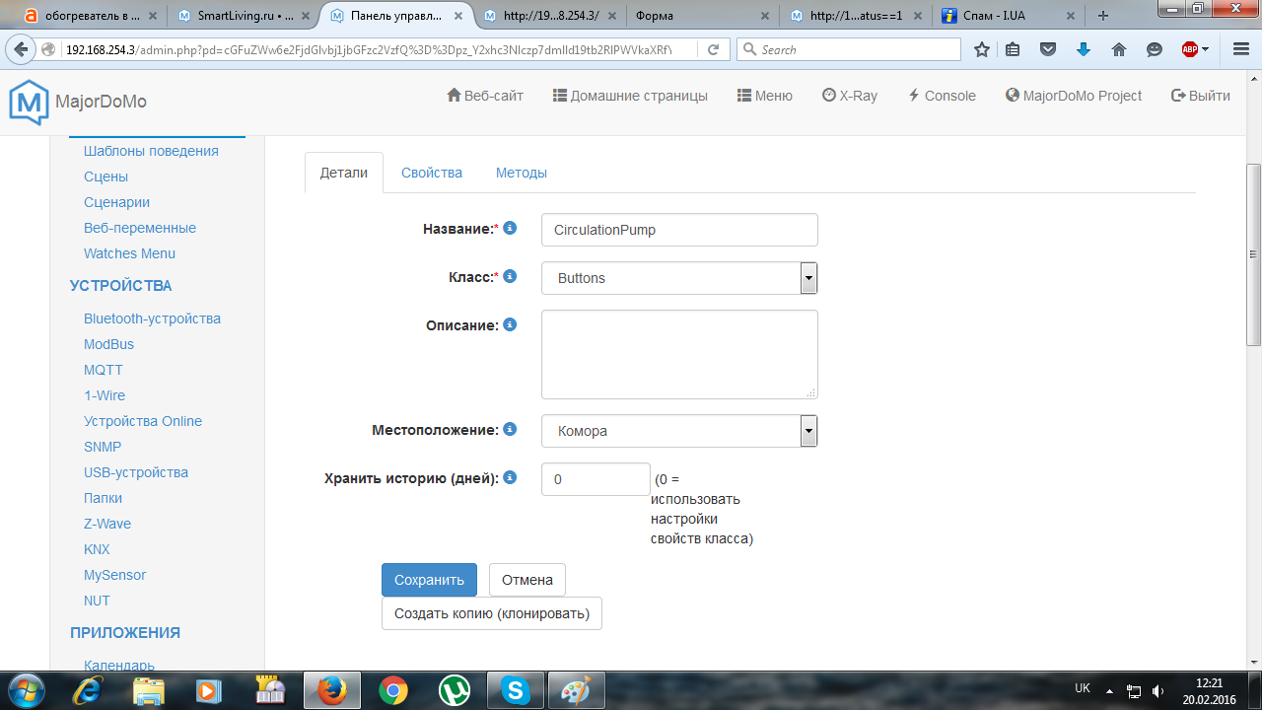Click the Firefox Search box

coord(848,49)
